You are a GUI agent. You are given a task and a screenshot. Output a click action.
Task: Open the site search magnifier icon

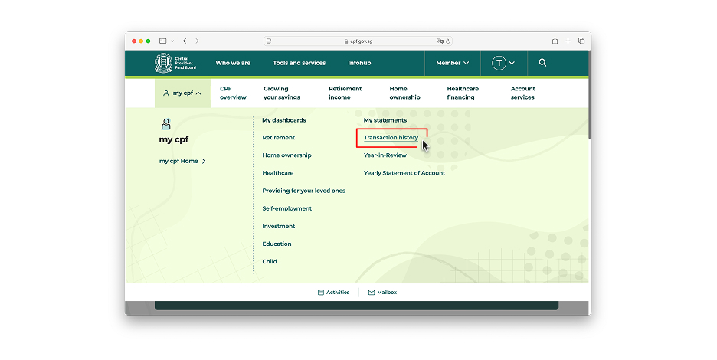(542, 63)
